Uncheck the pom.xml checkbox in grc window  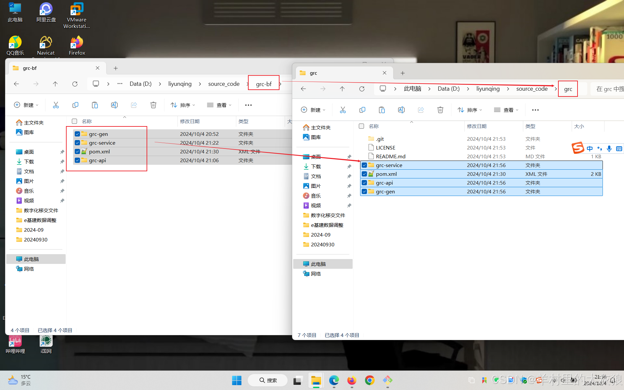364,174
